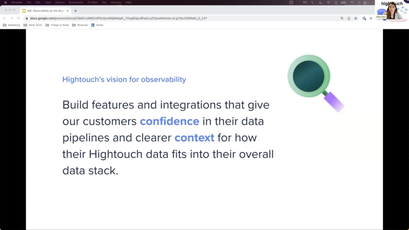Open the File menu

[x=29, y=3]
